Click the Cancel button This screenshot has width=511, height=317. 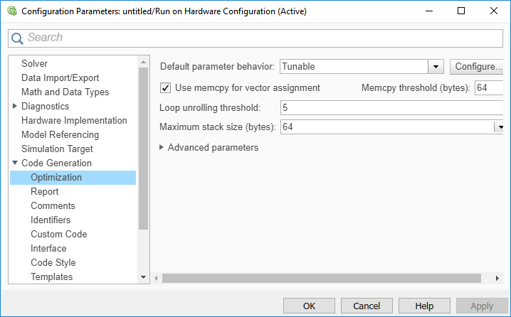(x=367, y=306)
